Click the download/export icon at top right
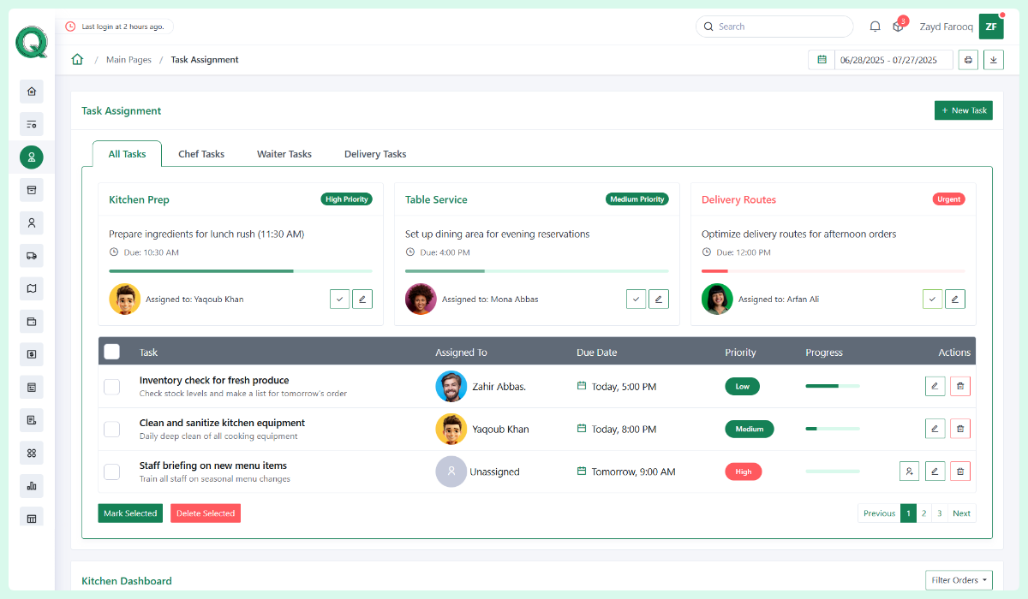 [993, 59]
